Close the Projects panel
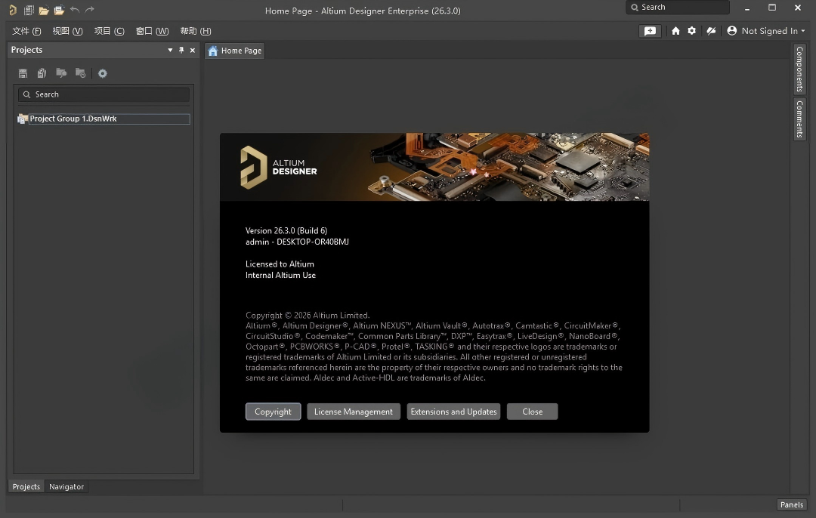Screen dimensions: 816x518 [193, 50]
